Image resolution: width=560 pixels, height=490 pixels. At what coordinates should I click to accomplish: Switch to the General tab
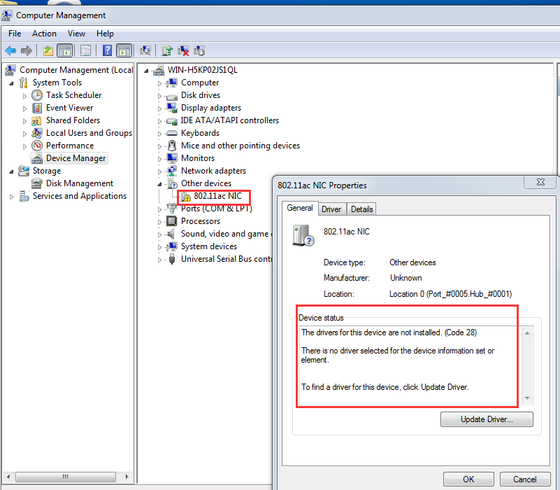click(300, 208)
